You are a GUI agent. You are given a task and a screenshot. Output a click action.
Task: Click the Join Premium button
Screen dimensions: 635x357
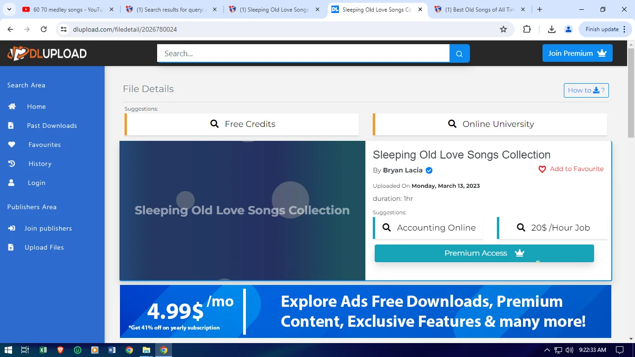[x=577, y=53]
